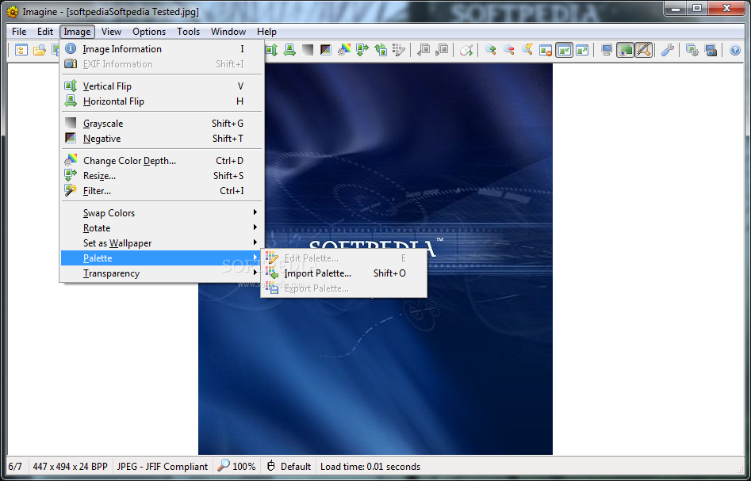Click the edit palette pencil toolbar icon
Viewport: 751px width, 481px height.
point(398,50)
